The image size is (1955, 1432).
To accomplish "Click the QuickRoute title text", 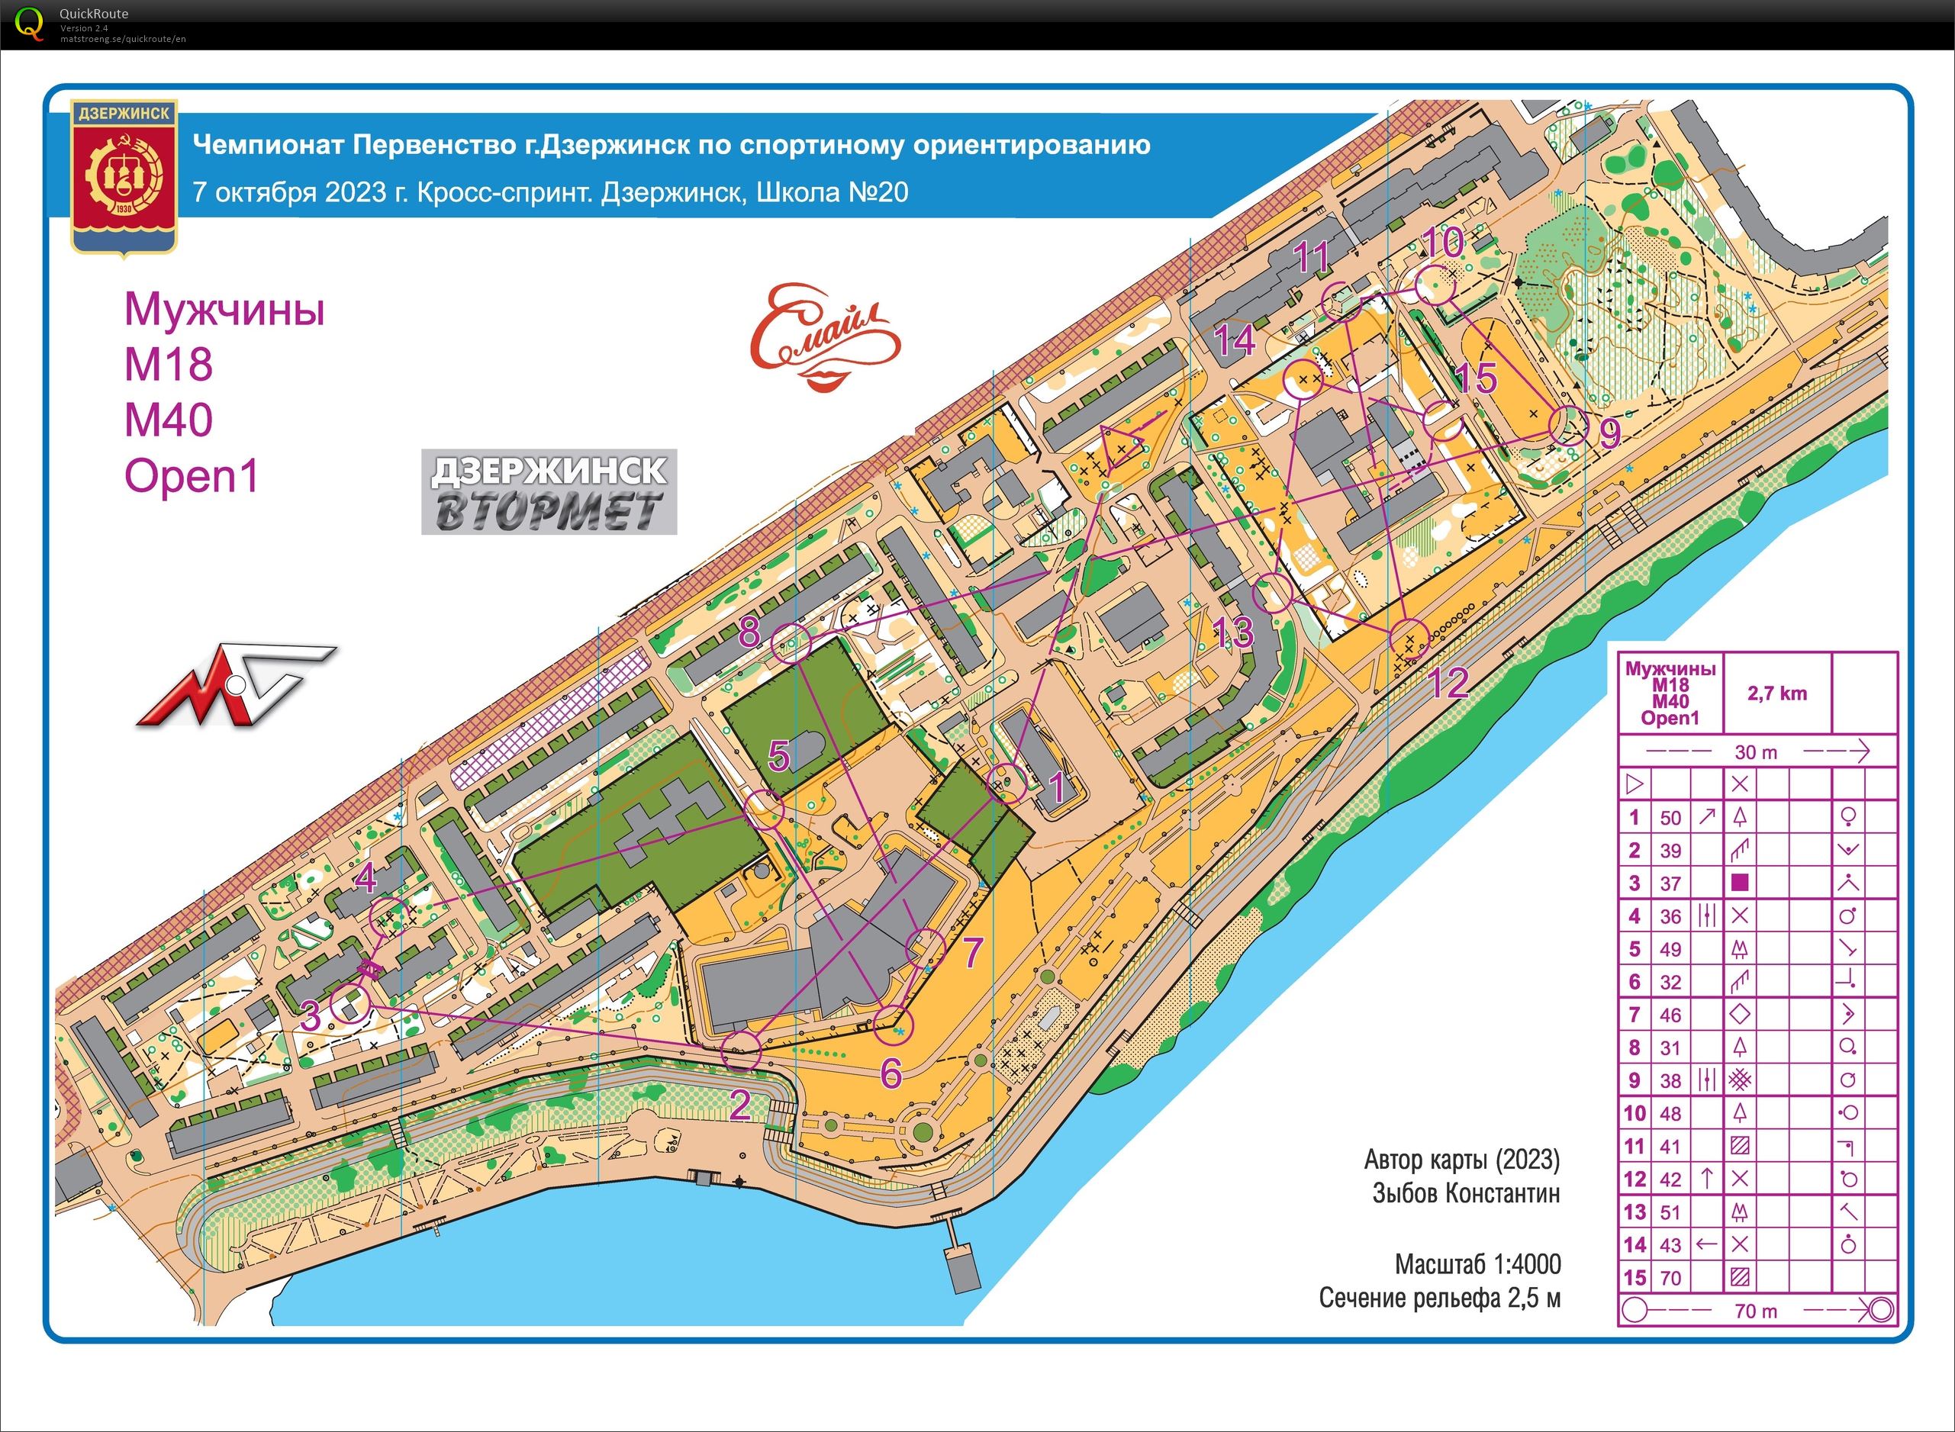I will [x=94, y=13].
